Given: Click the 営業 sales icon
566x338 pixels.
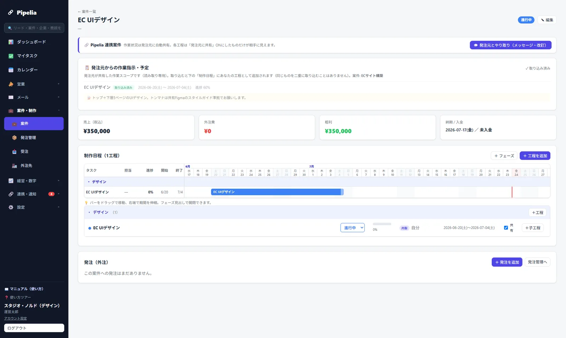Looking at the screenshot, I should 11,84.
